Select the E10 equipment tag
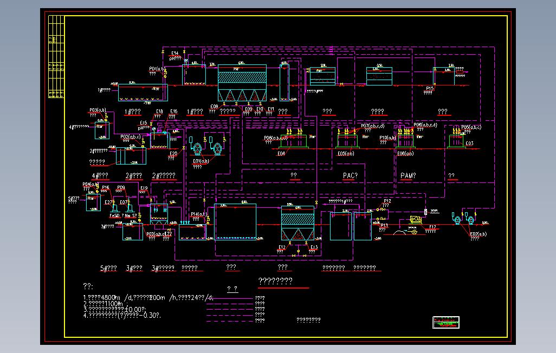Viewport: 556px width, 353px height. tap(260, 109)
